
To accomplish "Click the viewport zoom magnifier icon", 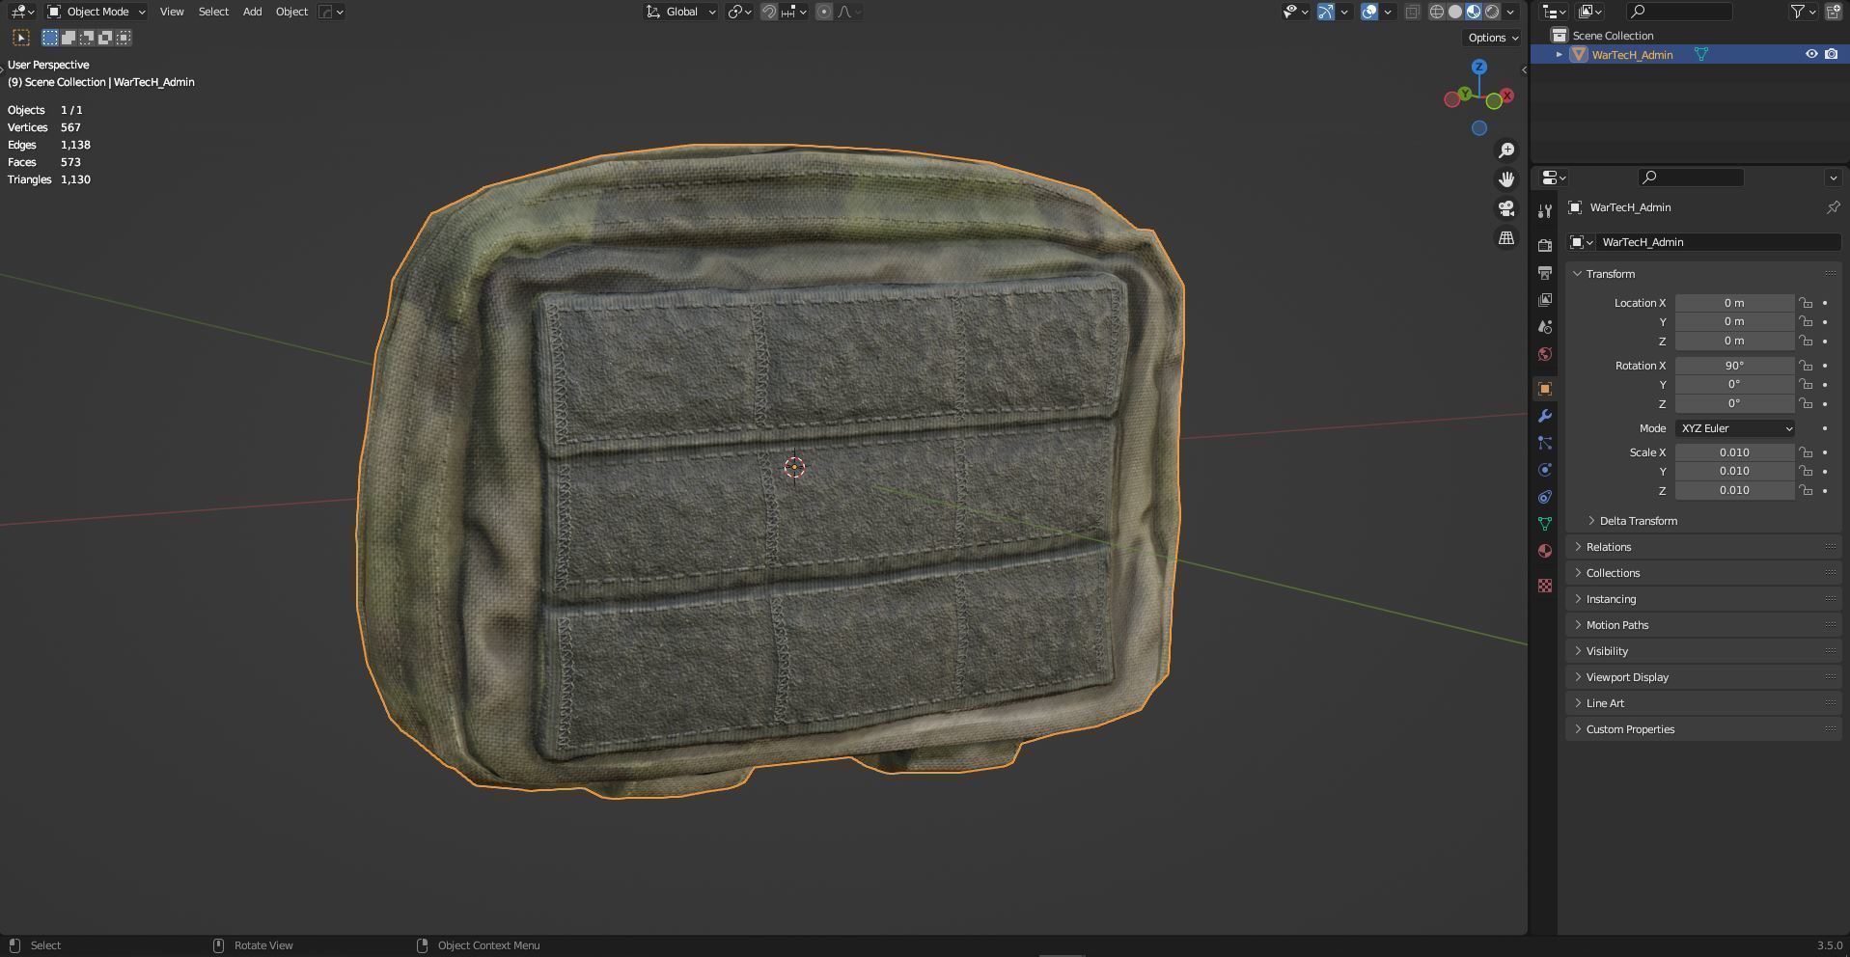I will pos(1506,150).
